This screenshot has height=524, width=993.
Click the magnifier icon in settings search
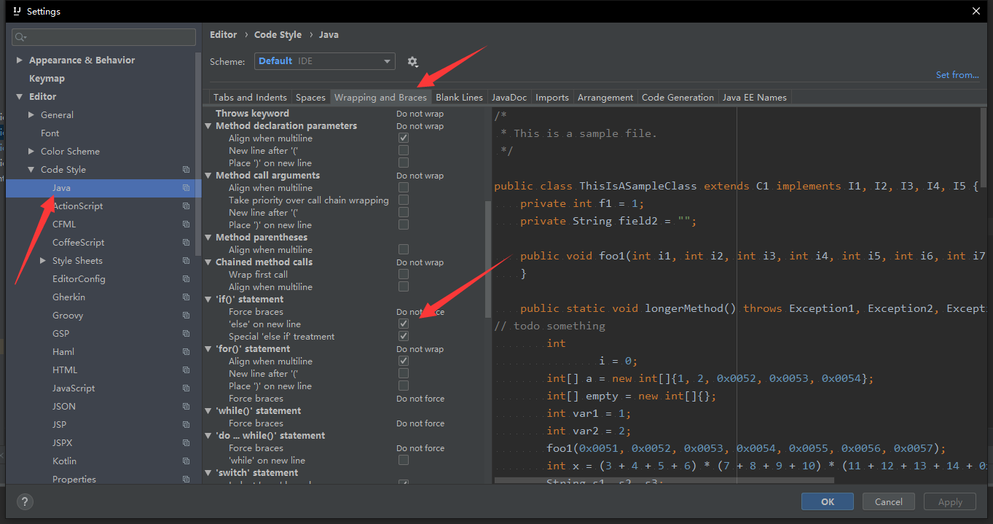tap(20, 37)
